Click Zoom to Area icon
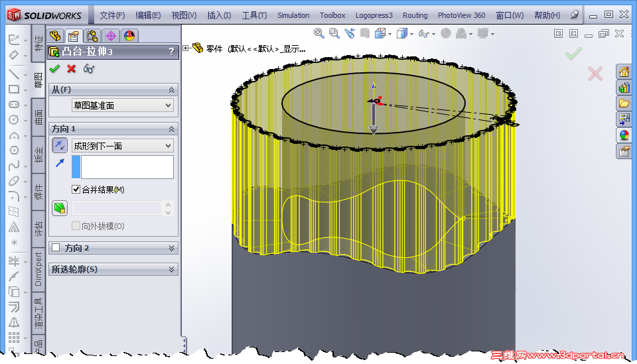Viewport: 637px width, 364px height. (334, 34)
